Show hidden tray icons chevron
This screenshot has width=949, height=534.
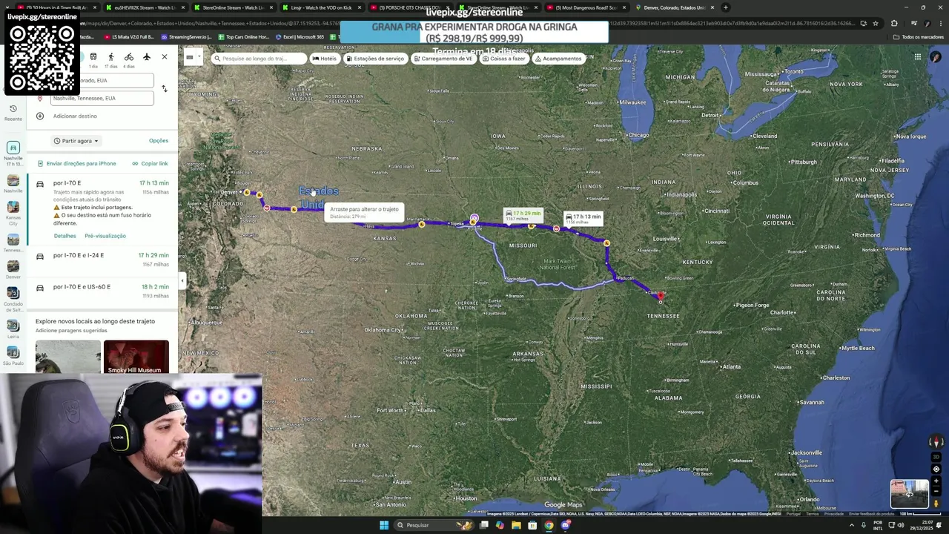coord(851,525)
